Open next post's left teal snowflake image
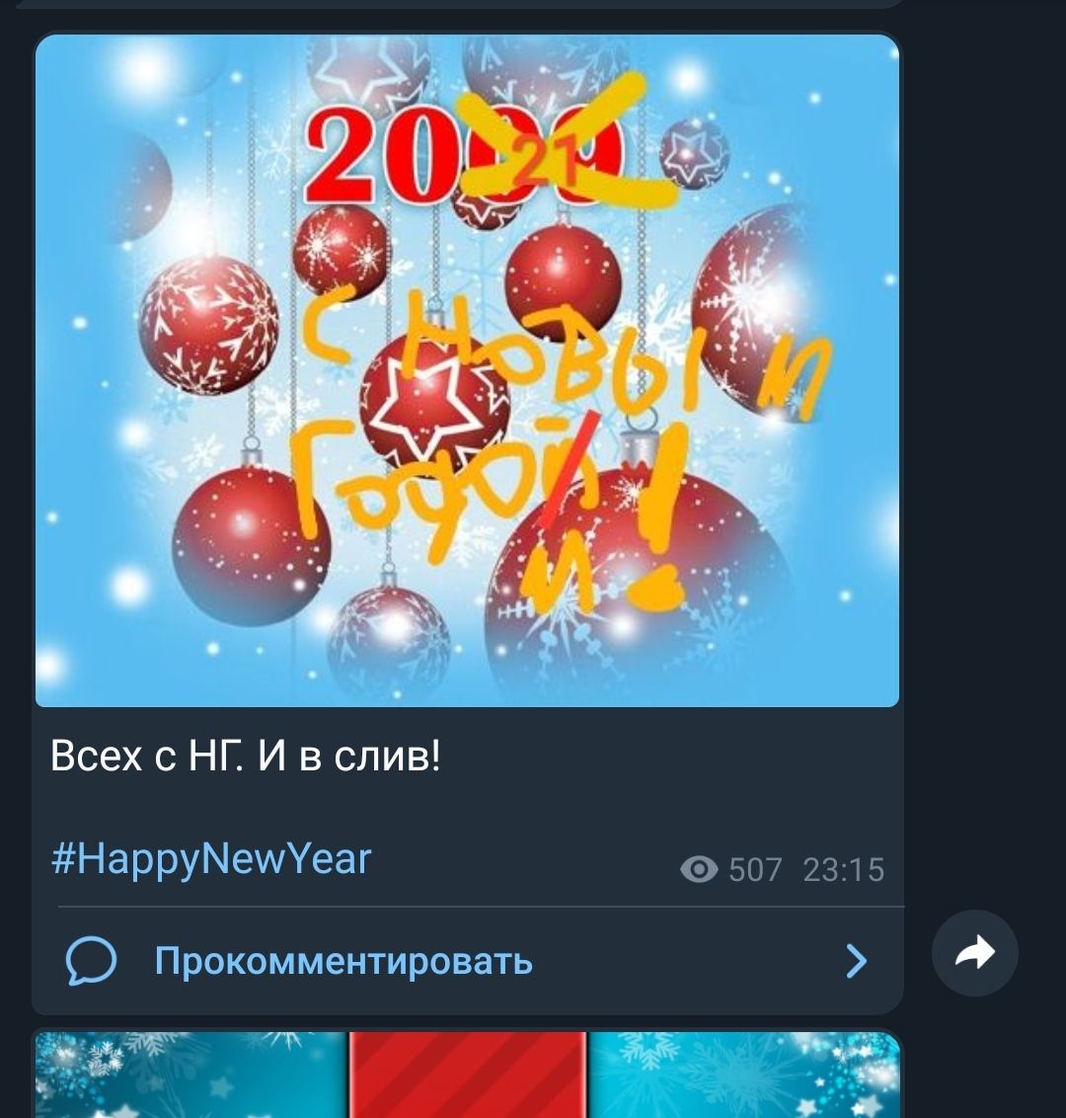 point(190,1075)
